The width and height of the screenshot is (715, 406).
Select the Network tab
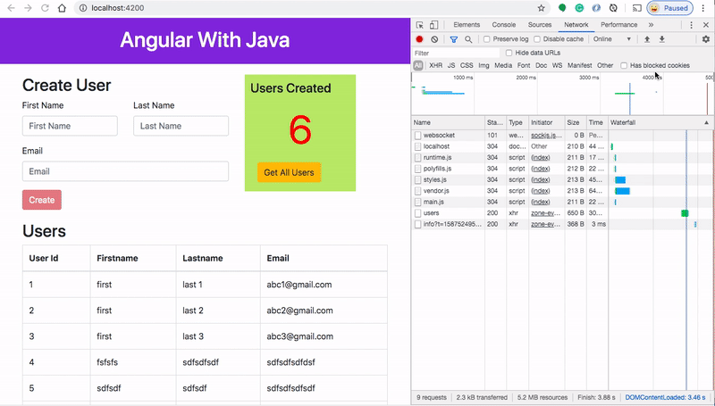(576, 25)
